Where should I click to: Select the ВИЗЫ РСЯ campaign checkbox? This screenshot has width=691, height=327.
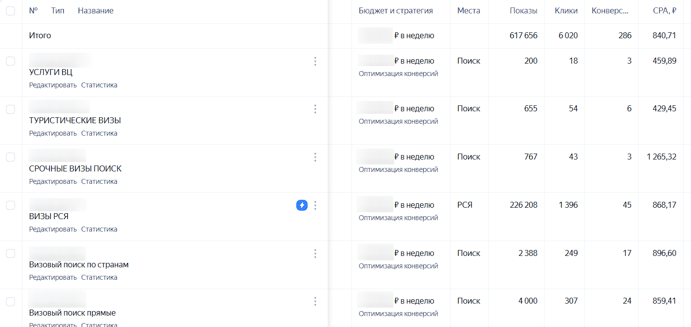(10, 205)
